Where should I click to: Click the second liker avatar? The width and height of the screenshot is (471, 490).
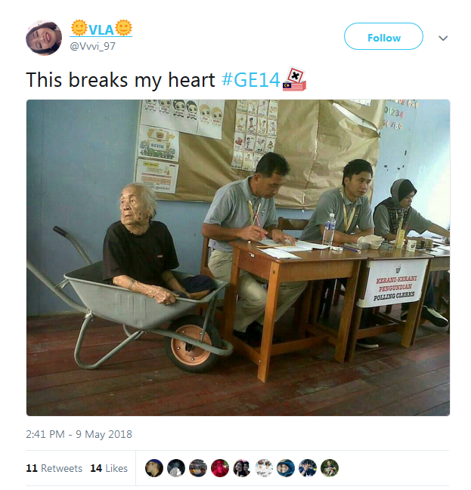click(x=176, y=468)
